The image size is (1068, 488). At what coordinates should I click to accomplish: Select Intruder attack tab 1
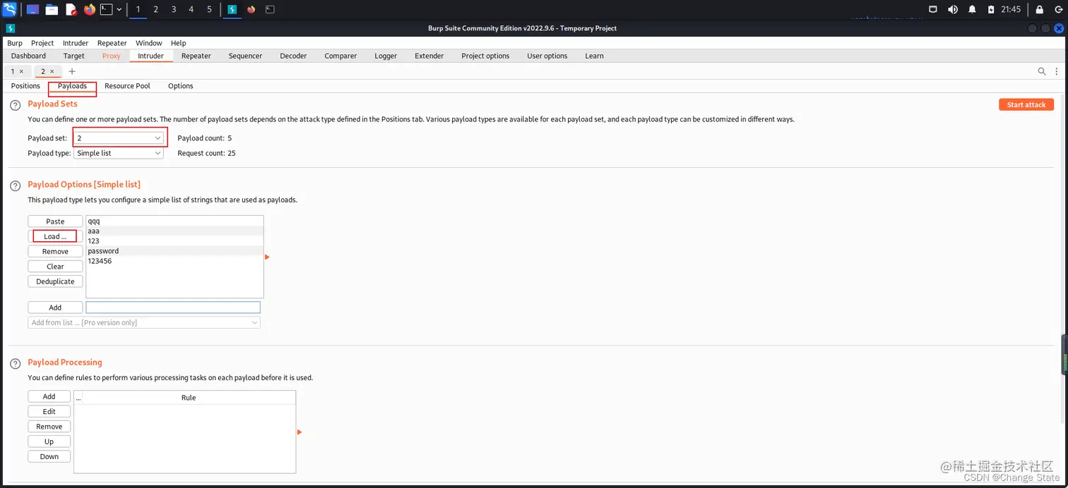pos(12,71)
